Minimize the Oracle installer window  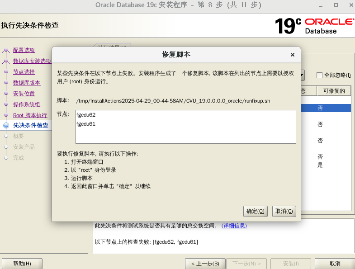(x=321, y=5)
